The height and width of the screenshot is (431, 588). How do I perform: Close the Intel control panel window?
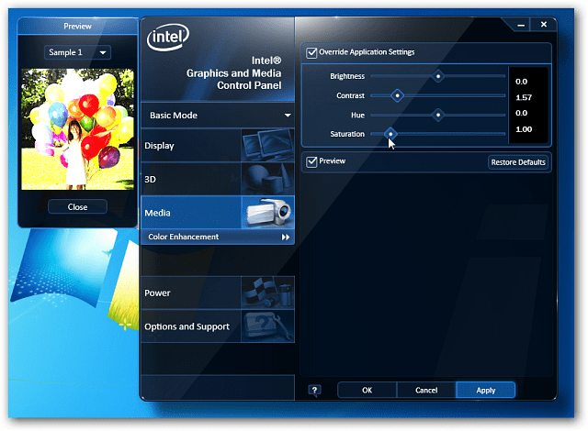coord(543,25)
